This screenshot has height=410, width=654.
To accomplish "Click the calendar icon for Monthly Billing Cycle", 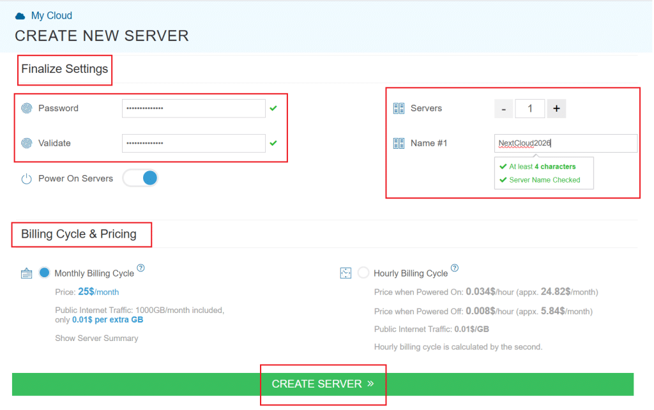I will [26, 272].
